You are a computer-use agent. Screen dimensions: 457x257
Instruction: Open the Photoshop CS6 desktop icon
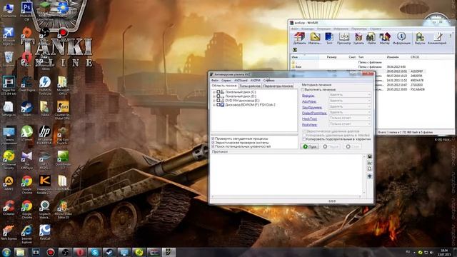coord(26,11)
